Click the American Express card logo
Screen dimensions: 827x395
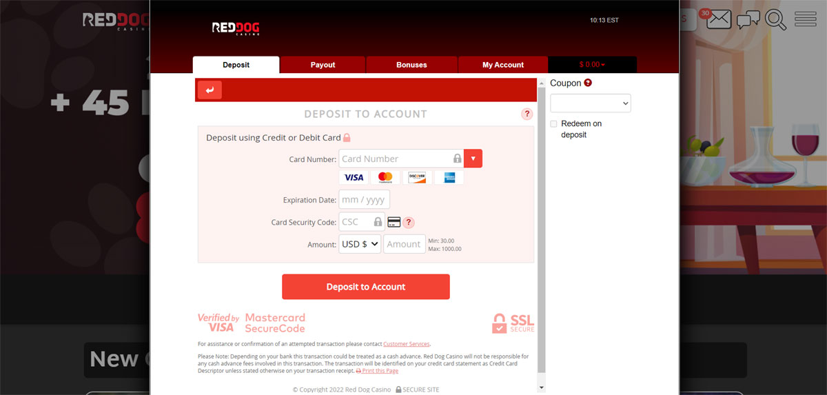click(449, 178)
